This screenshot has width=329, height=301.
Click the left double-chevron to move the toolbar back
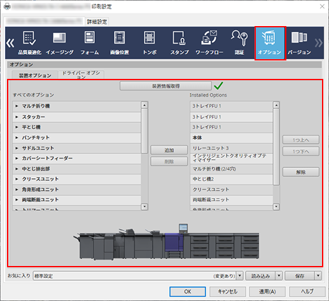pyautogui.click(x=10, y=43)
